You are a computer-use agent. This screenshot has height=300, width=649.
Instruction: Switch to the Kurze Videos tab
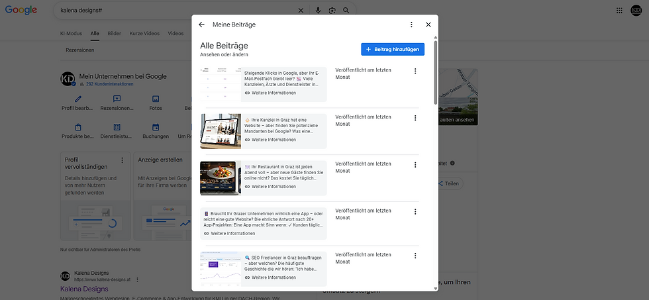click(x=144, y=34)
